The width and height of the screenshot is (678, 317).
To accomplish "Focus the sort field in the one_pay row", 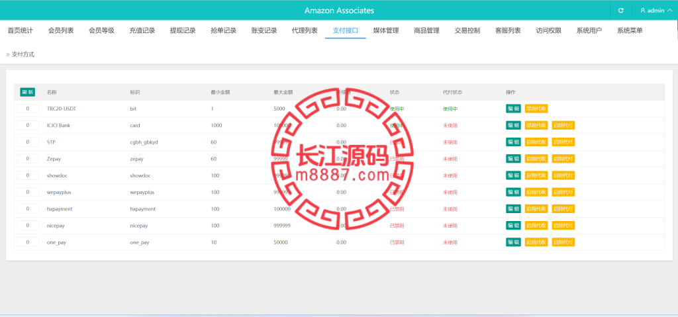I will pos(28,242).
